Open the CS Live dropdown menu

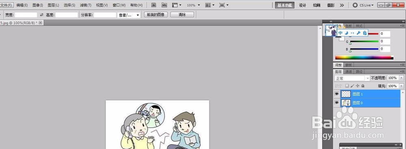[367, 5]
